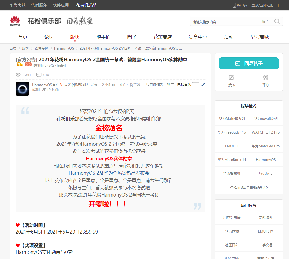289x259 pixels.
Task: Open 华为MatePad Pro board
Action: click(266, 146)
